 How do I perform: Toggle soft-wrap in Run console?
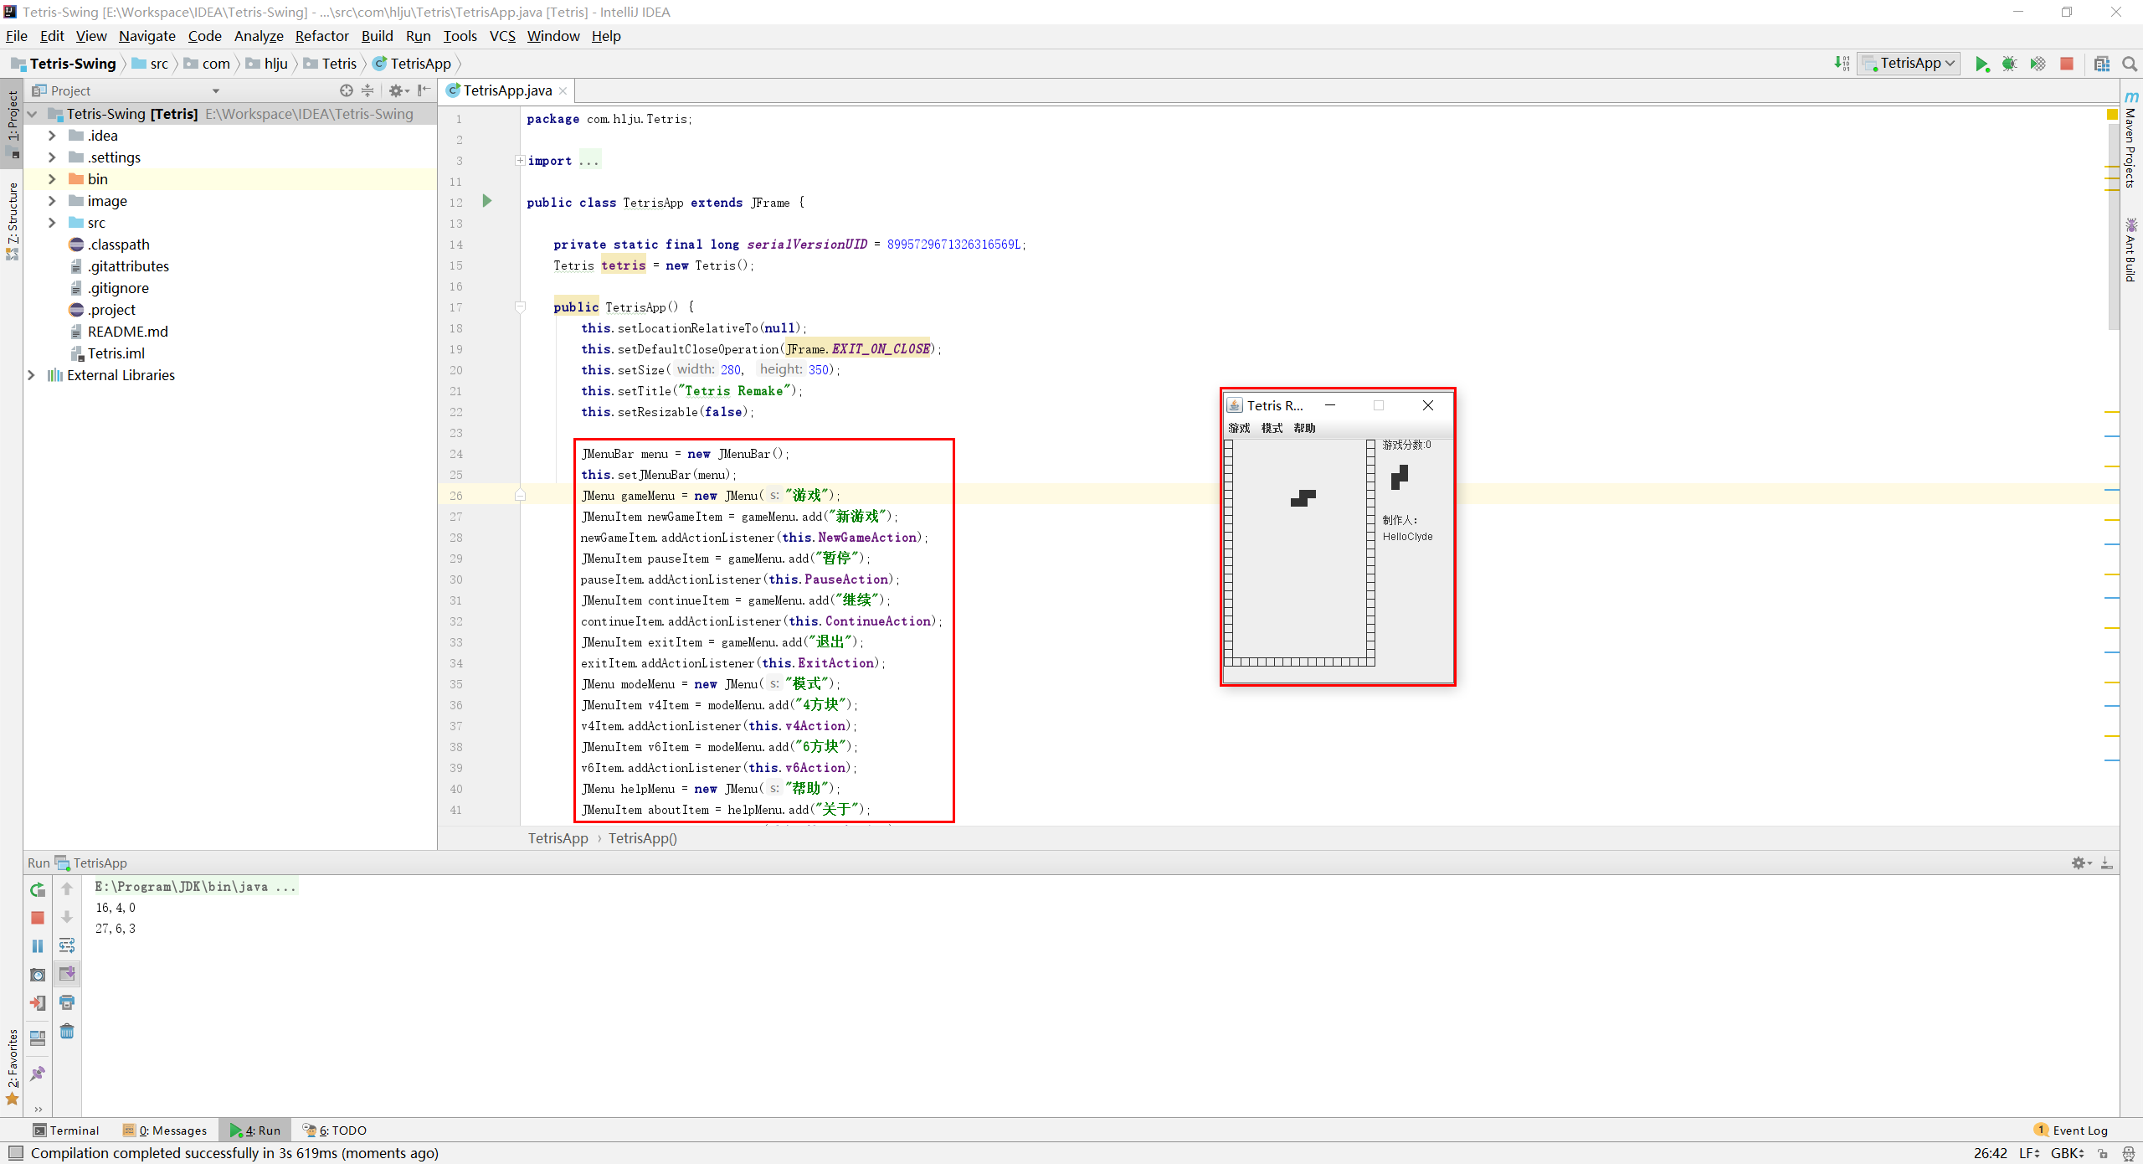tap(67, 946)
